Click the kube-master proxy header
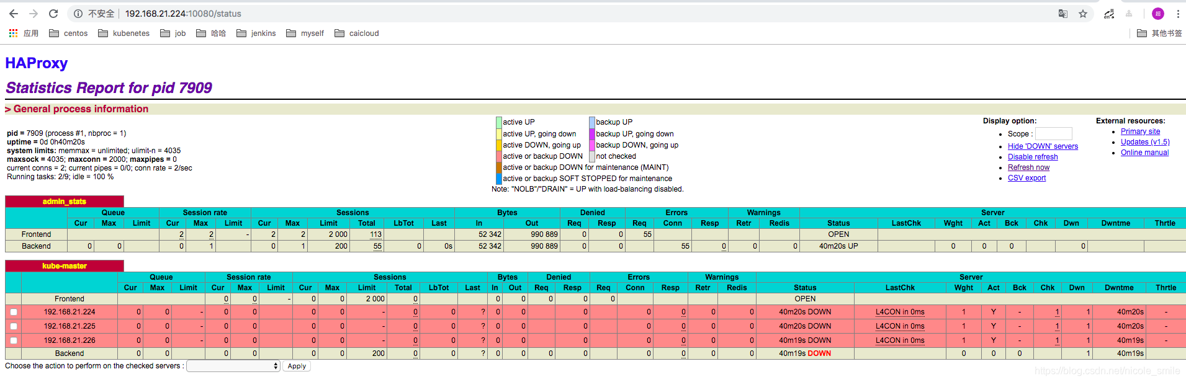This screenshot has height=382, width=1186. point(65,266)
